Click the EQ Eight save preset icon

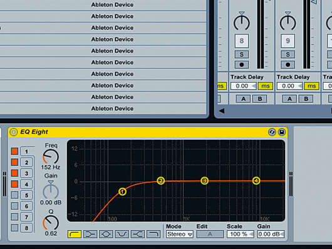point(282,132)
